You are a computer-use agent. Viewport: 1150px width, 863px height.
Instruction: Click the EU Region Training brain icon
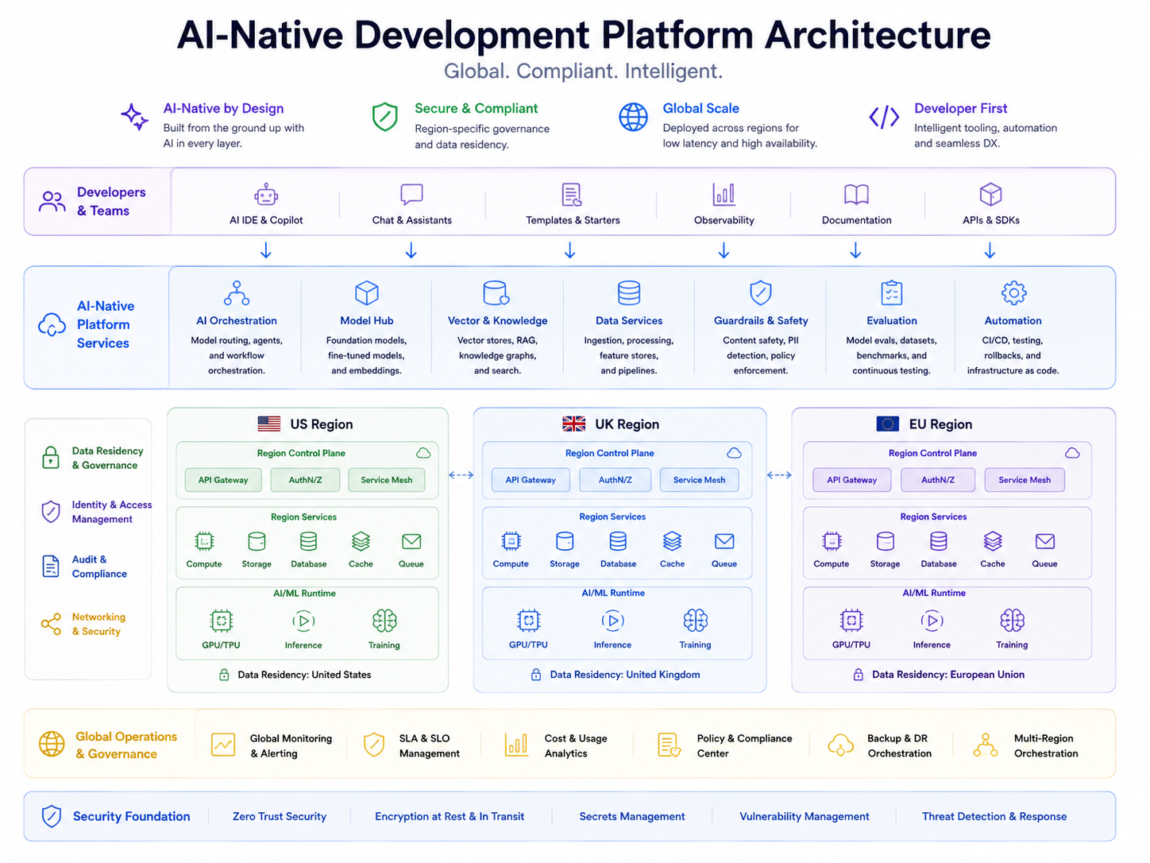click(1012, 621)
